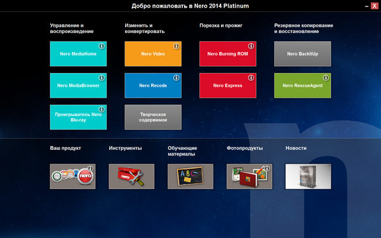The height and width of the screenshot is (238, 381).
Task: Click the Фотопродукты label
Action: (244, 148)
